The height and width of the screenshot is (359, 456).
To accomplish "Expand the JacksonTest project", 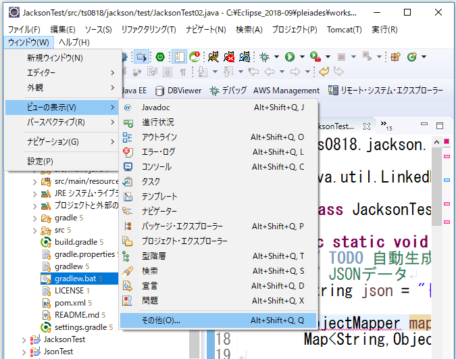I will click(x=24, y=340).
